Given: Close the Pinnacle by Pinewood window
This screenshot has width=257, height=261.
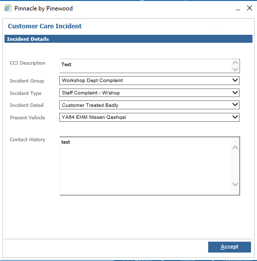Looking at the screenshot, I should pyautogui.click(x=250, y=8).
